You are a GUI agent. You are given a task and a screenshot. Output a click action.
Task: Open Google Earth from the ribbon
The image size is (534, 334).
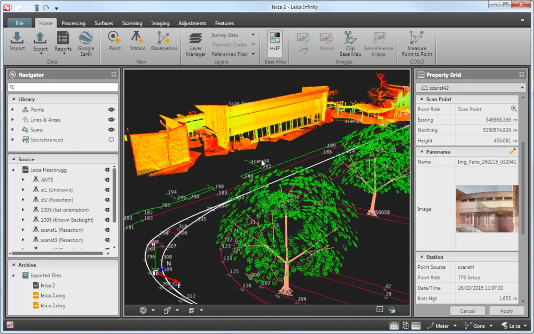pyautogui.click(x=86, y=41)
